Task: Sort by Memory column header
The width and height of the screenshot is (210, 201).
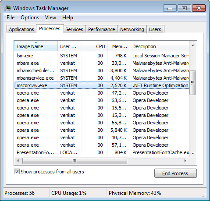Action: [x=119, y=46]
